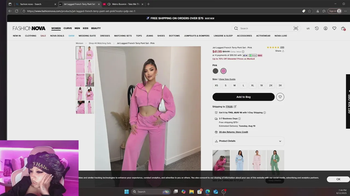
Task: Click browser back arrow
Action: click(x=10, y=11)
